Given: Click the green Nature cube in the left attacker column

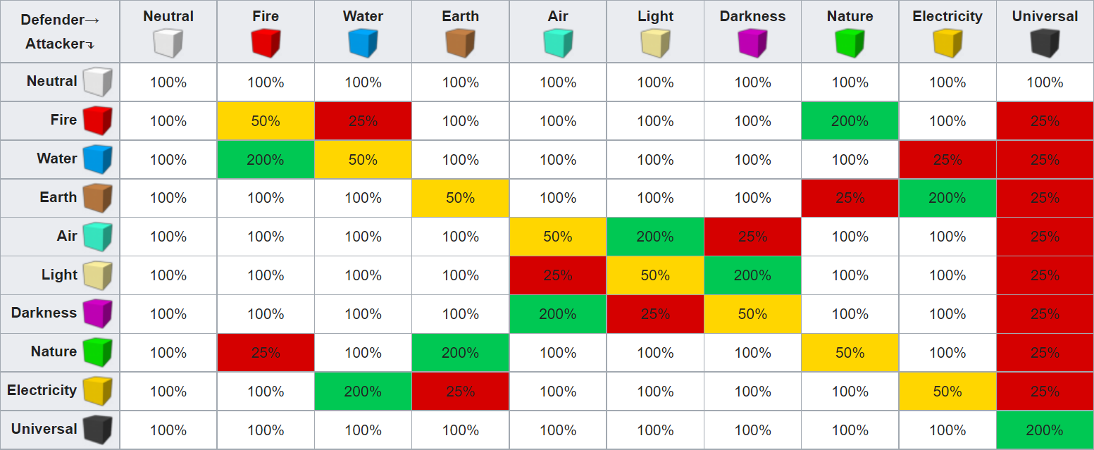Looking at the screenshot, I should (98, 352).
